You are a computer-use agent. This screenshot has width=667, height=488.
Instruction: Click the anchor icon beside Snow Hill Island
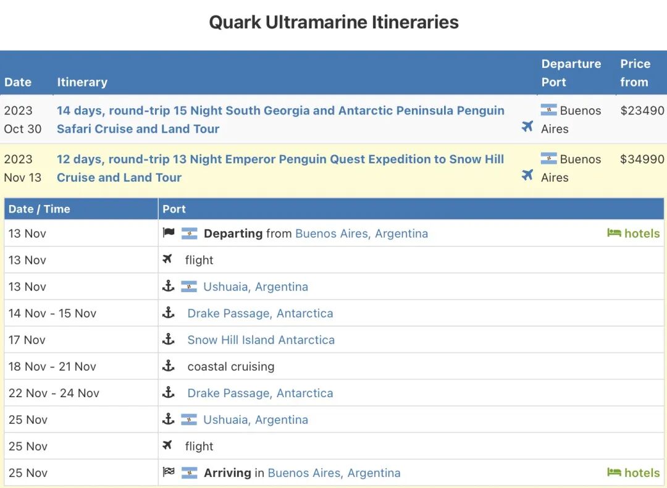[x=169, y=339]
